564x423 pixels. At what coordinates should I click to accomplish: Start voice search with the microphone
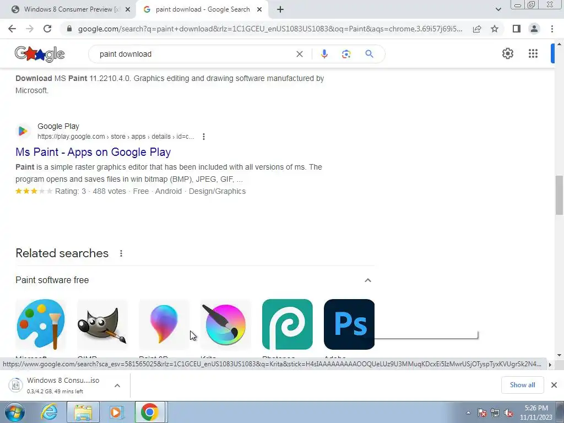tap(324, 54)
